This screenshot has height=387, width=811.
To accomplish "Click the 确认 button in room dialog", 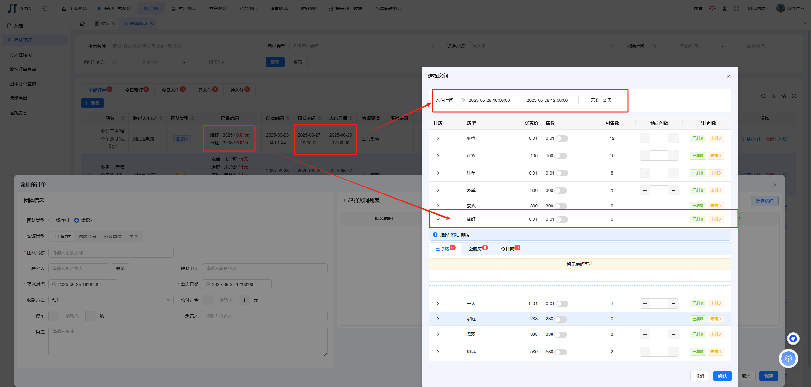I will 722,376.
